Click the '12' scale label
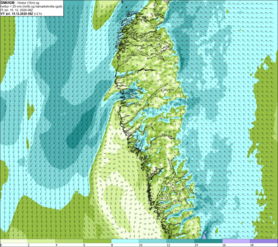Screen dimensions: 278x247 tap(168, 245)
